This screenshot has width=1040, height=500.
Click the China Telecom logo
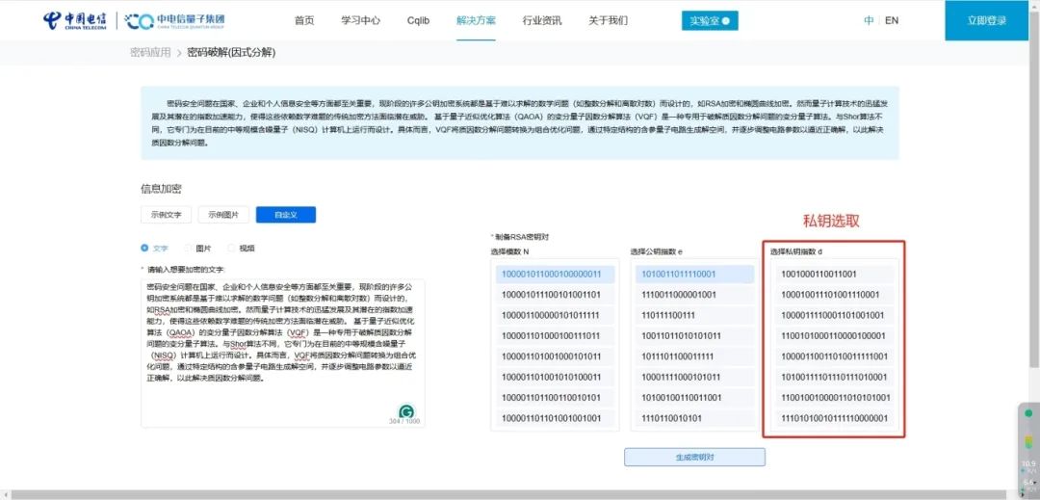77,20
